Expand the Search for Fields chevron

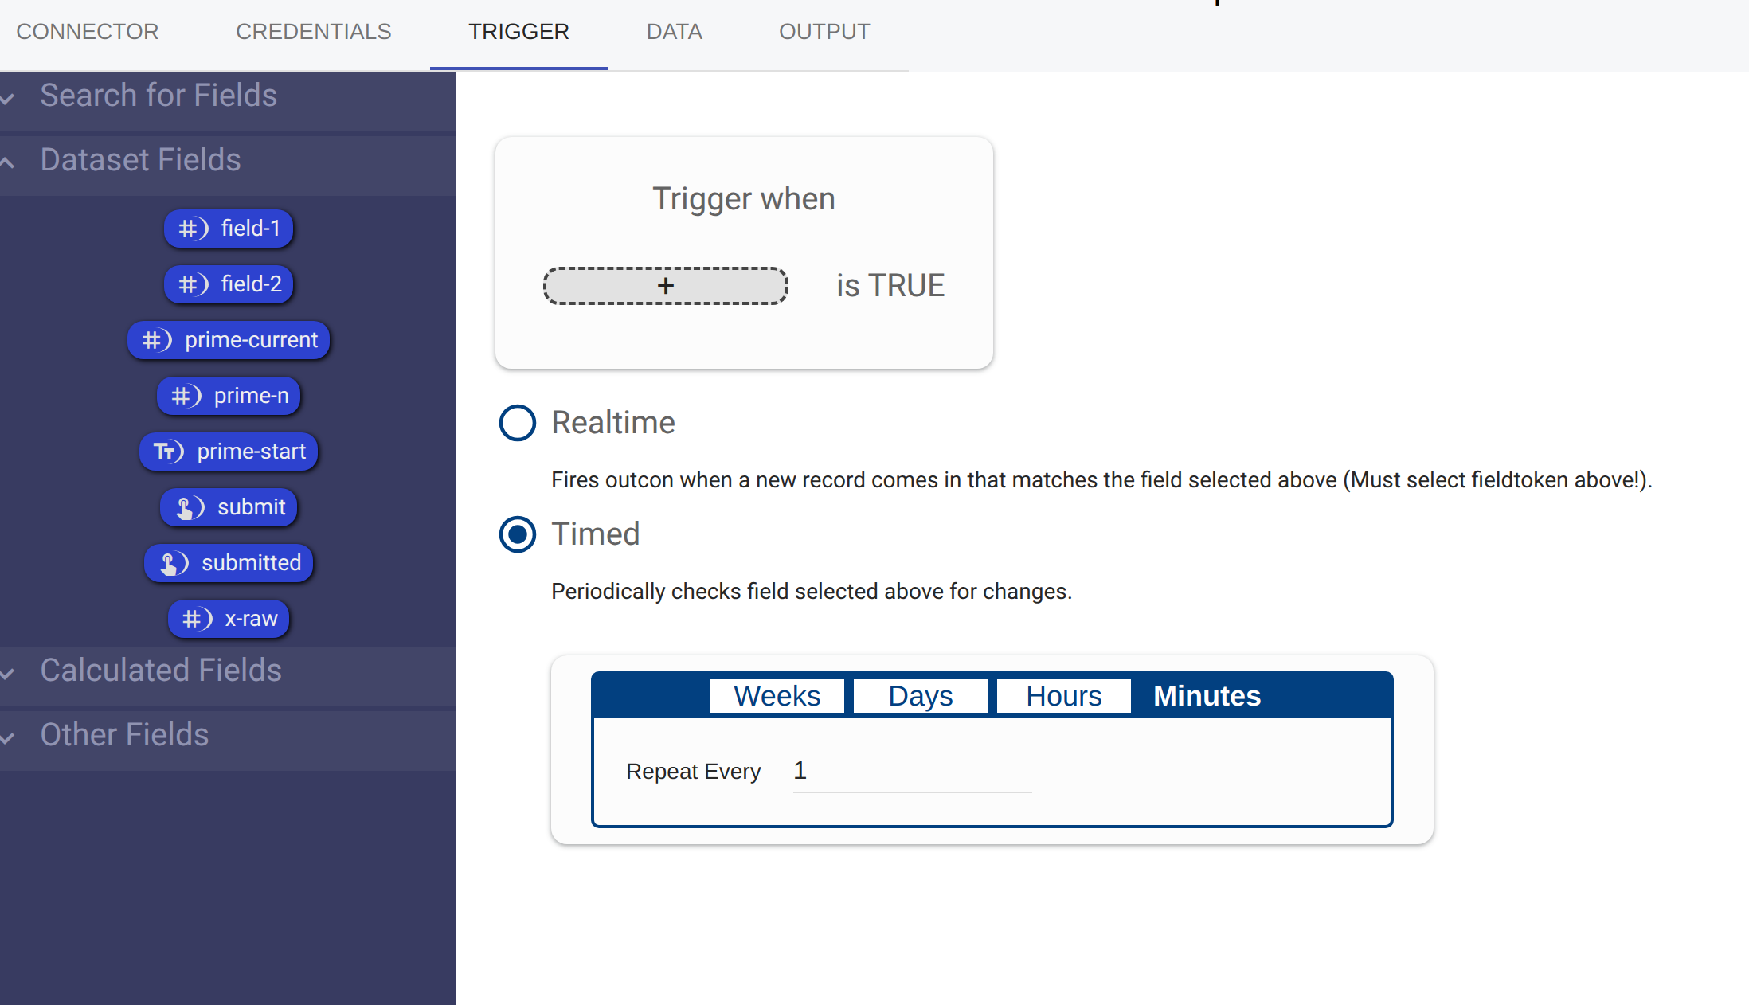pyautogui.click(x=8, y=99)
